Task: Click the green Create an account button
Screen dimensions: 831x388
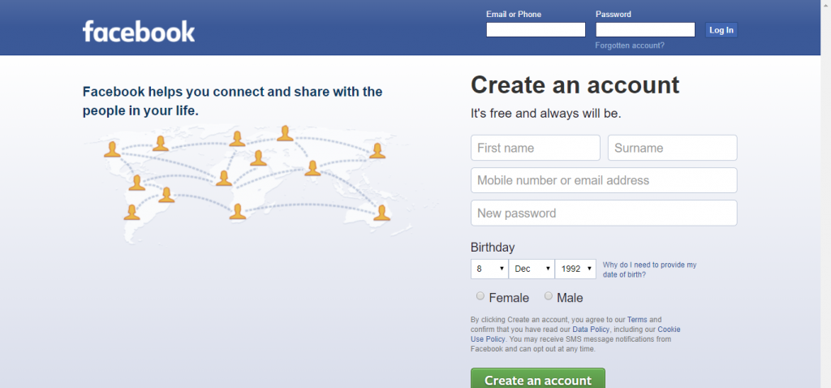Action: click(538, 378)
